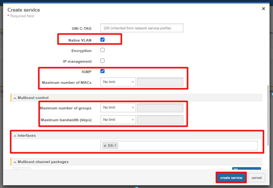Open Maximum number of groups dropdown

click(118, 108)
